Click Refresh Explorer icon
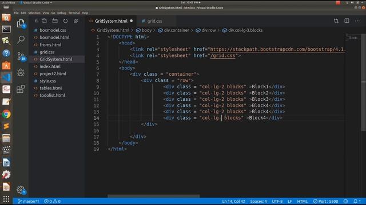This screenshot has height=205, width=366. tap(65, 21)
